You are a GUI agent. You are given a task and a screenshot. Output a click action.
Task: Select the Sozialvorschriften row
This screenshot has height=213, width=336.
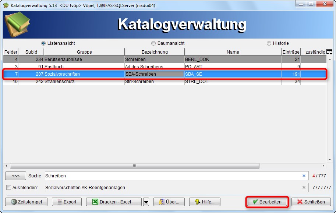click(x=165, y=74)
